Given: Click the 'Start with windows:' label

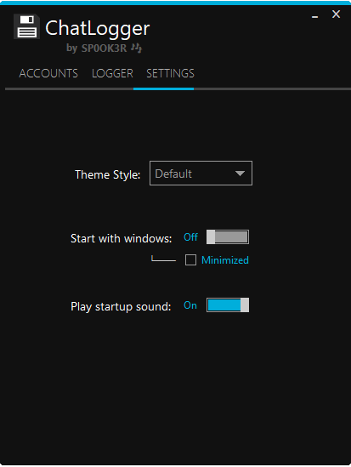Looking at the screenshot, I should [121, 238].
